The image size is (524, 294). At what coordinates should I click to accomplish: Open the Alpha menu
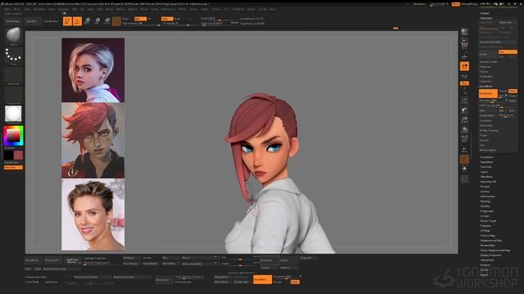tap(7, 9)
